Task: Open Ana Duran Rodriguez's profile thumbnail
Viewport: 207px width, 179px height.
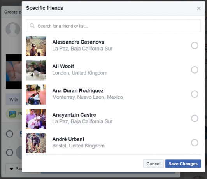Action: (x=36, y=95)
